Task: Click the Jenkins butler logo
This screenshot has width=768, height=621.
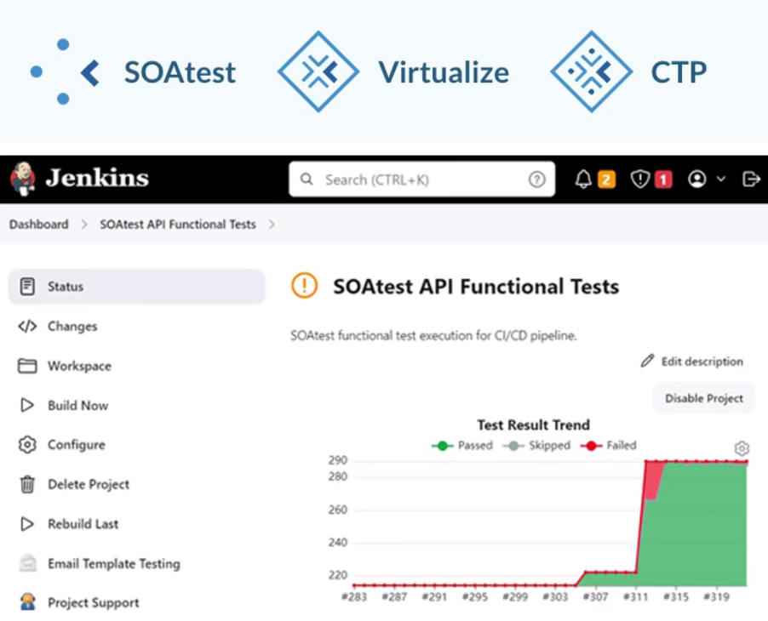Action: (x=22, y=179)
